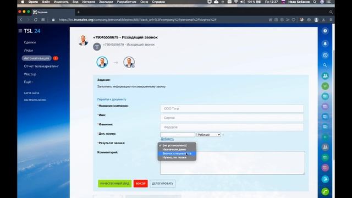Click the volume icon in the menu bar
Screen dimensions: 352x198
(x=243, y=2)
